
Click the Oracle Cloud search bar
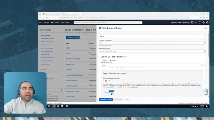(108, 22)
